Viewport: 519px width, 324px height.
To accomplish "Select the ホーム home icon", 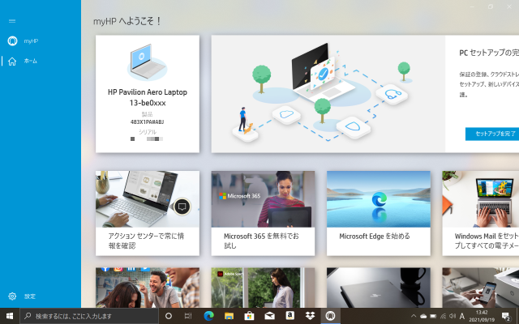I will [12, 62].
